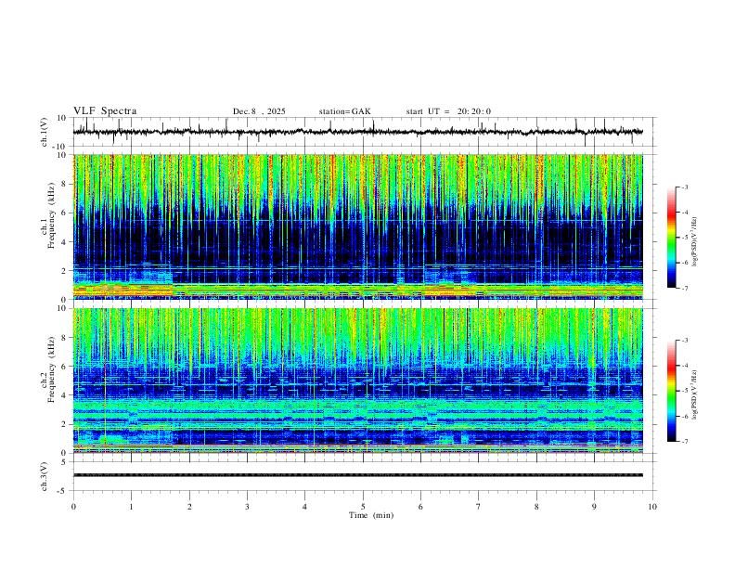Click the "Time (min)" x-axis label
Image resolution: width=735 pixels, height=568 pixels.
pos(371,515)
